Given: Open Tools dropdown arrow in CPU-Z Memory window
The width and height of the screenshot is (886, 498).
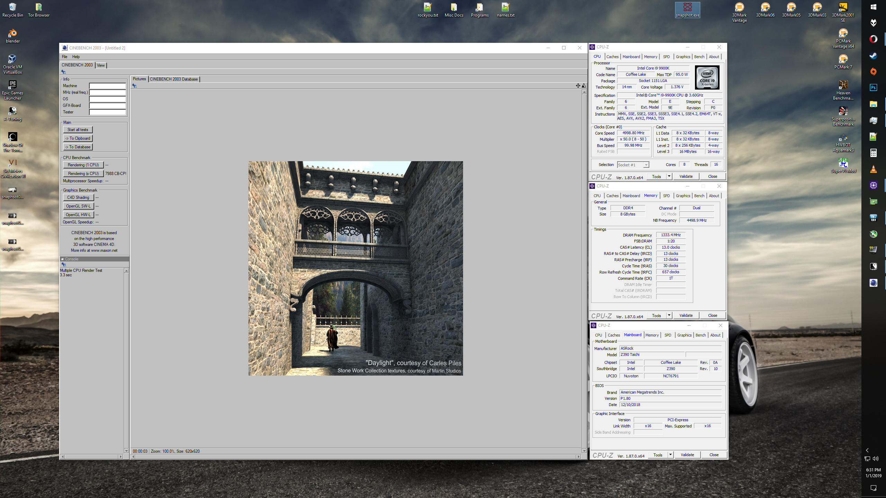Looking at the screenshot, I should [669, 315].
